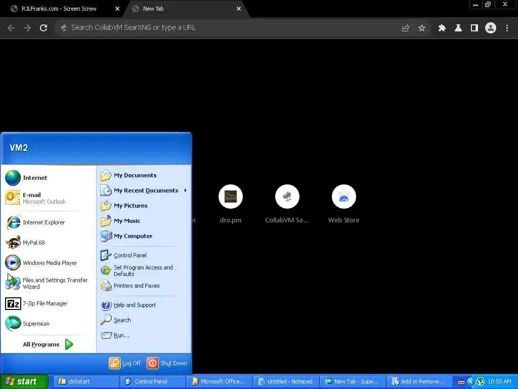The width and height of the screenshot is (518, 389).
Task: Open Internet Explorer in Start menu
Action: point(48,222)
